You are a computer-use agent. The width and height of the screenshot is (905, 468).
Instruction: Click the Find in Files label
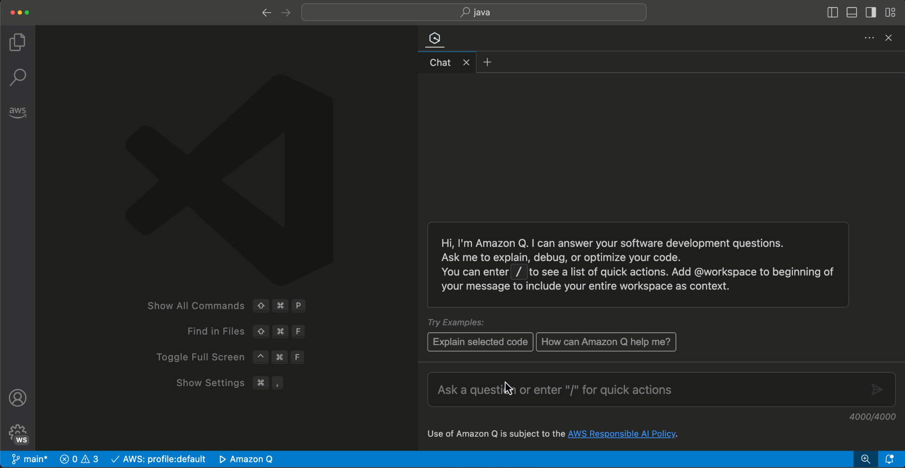click(216, 331)
